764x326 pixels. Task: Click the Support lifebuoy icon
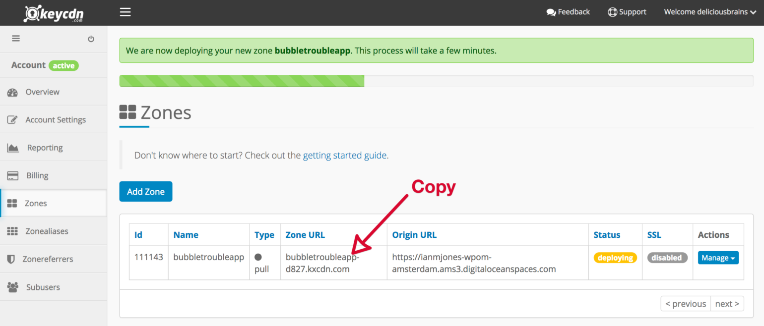612,12
